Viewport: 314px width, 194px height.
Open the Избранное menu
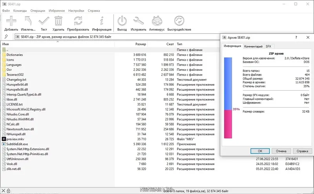click(57, 11)
